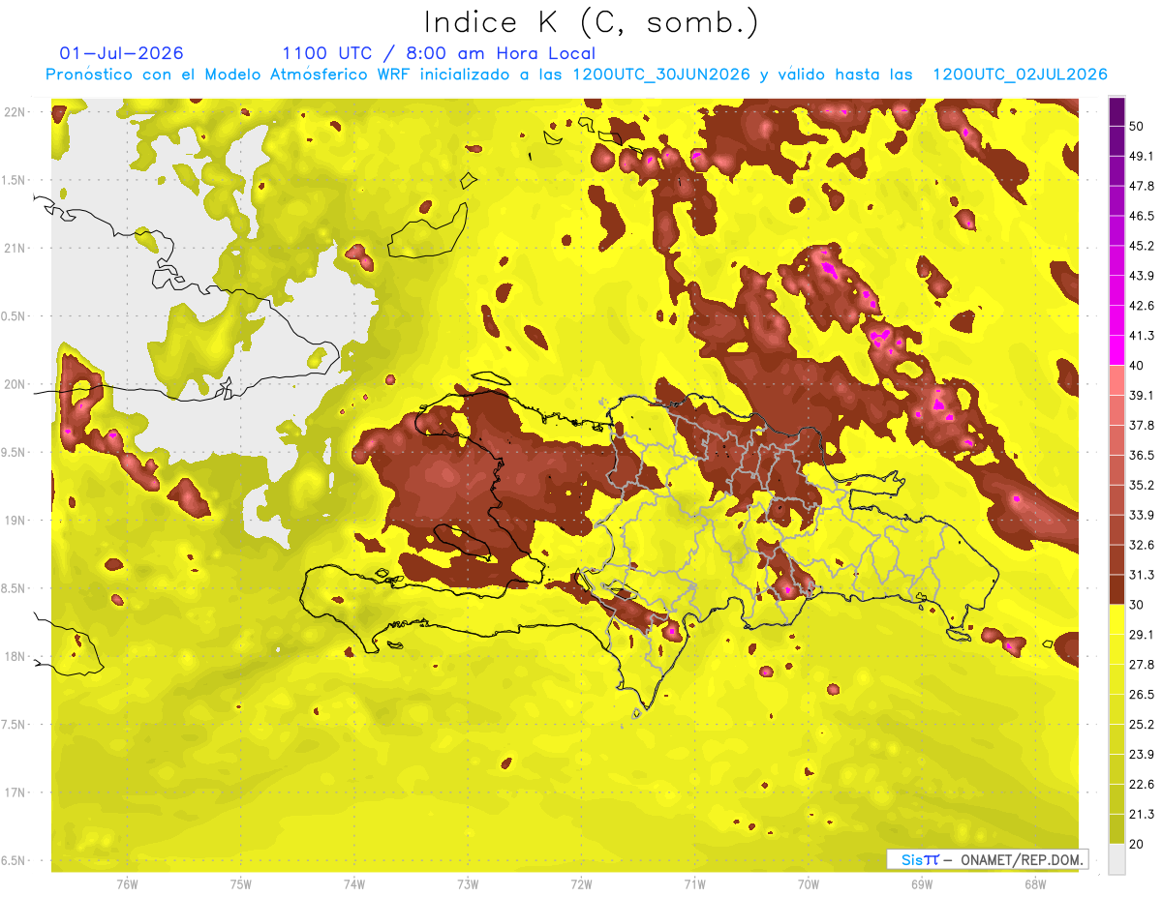Click the "42.6" legend value
The image size is (1162, 897).
click(x=1142, y=306)
